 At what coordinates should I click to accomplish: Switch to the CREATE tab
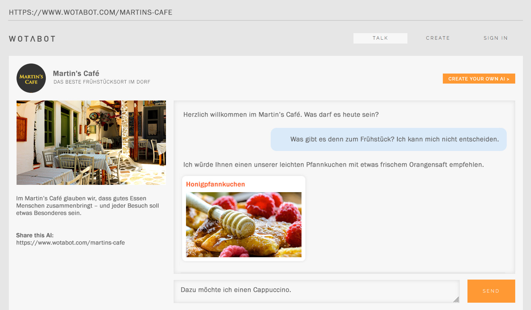(x=437, y=38)
